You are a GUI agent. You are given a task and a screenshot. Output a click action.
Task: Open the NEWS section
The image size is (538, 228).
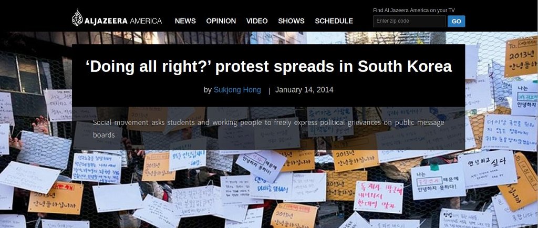[185, 21]
